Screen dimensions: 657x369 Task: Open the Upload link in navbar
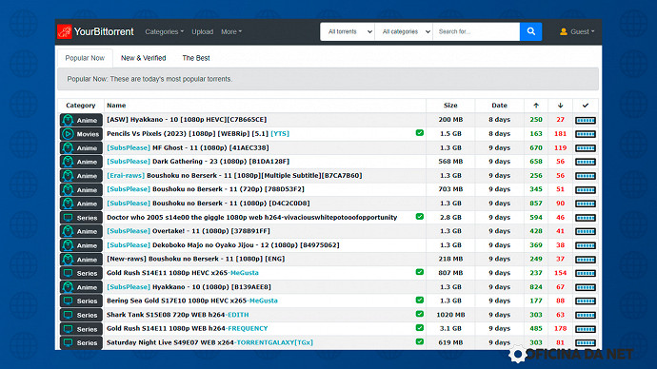[203, 31]
